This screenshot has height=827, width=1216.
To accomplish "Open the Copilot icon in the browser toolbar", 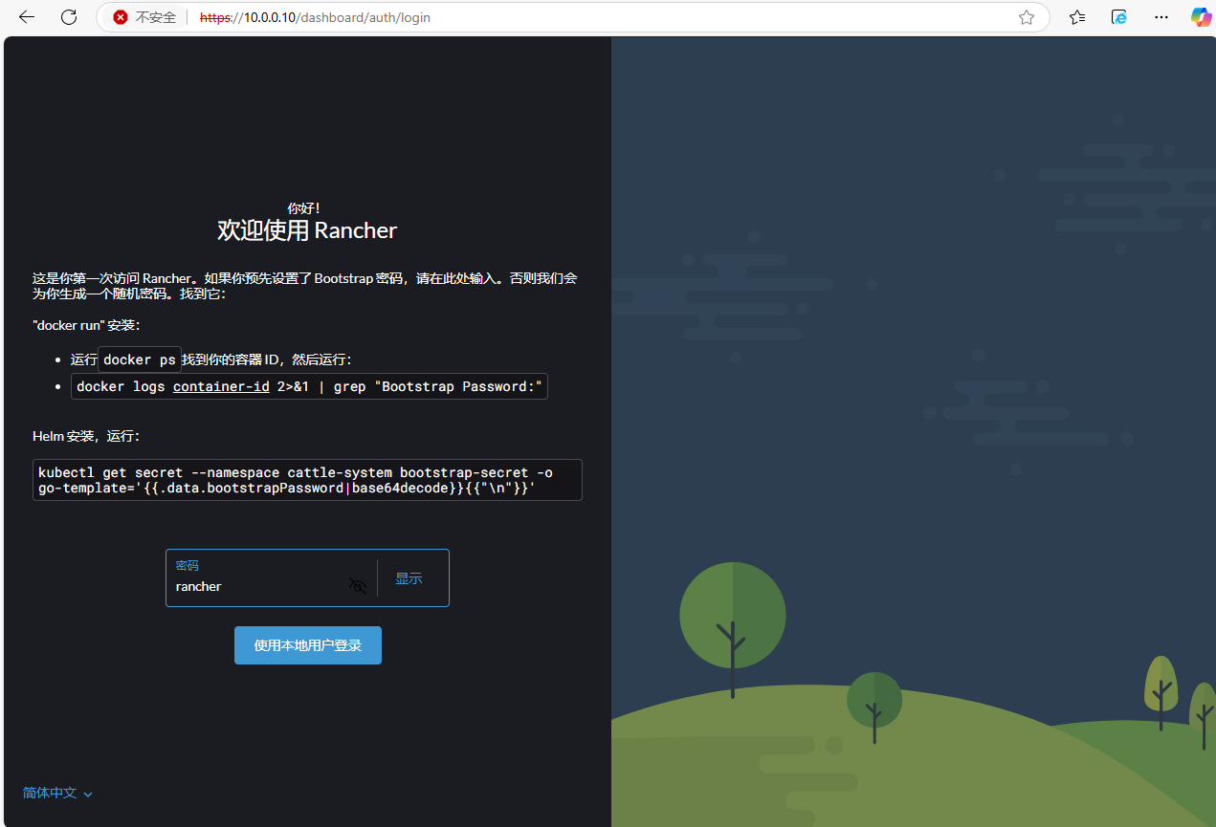I will pyautogui.click(x=1201, y=17).
